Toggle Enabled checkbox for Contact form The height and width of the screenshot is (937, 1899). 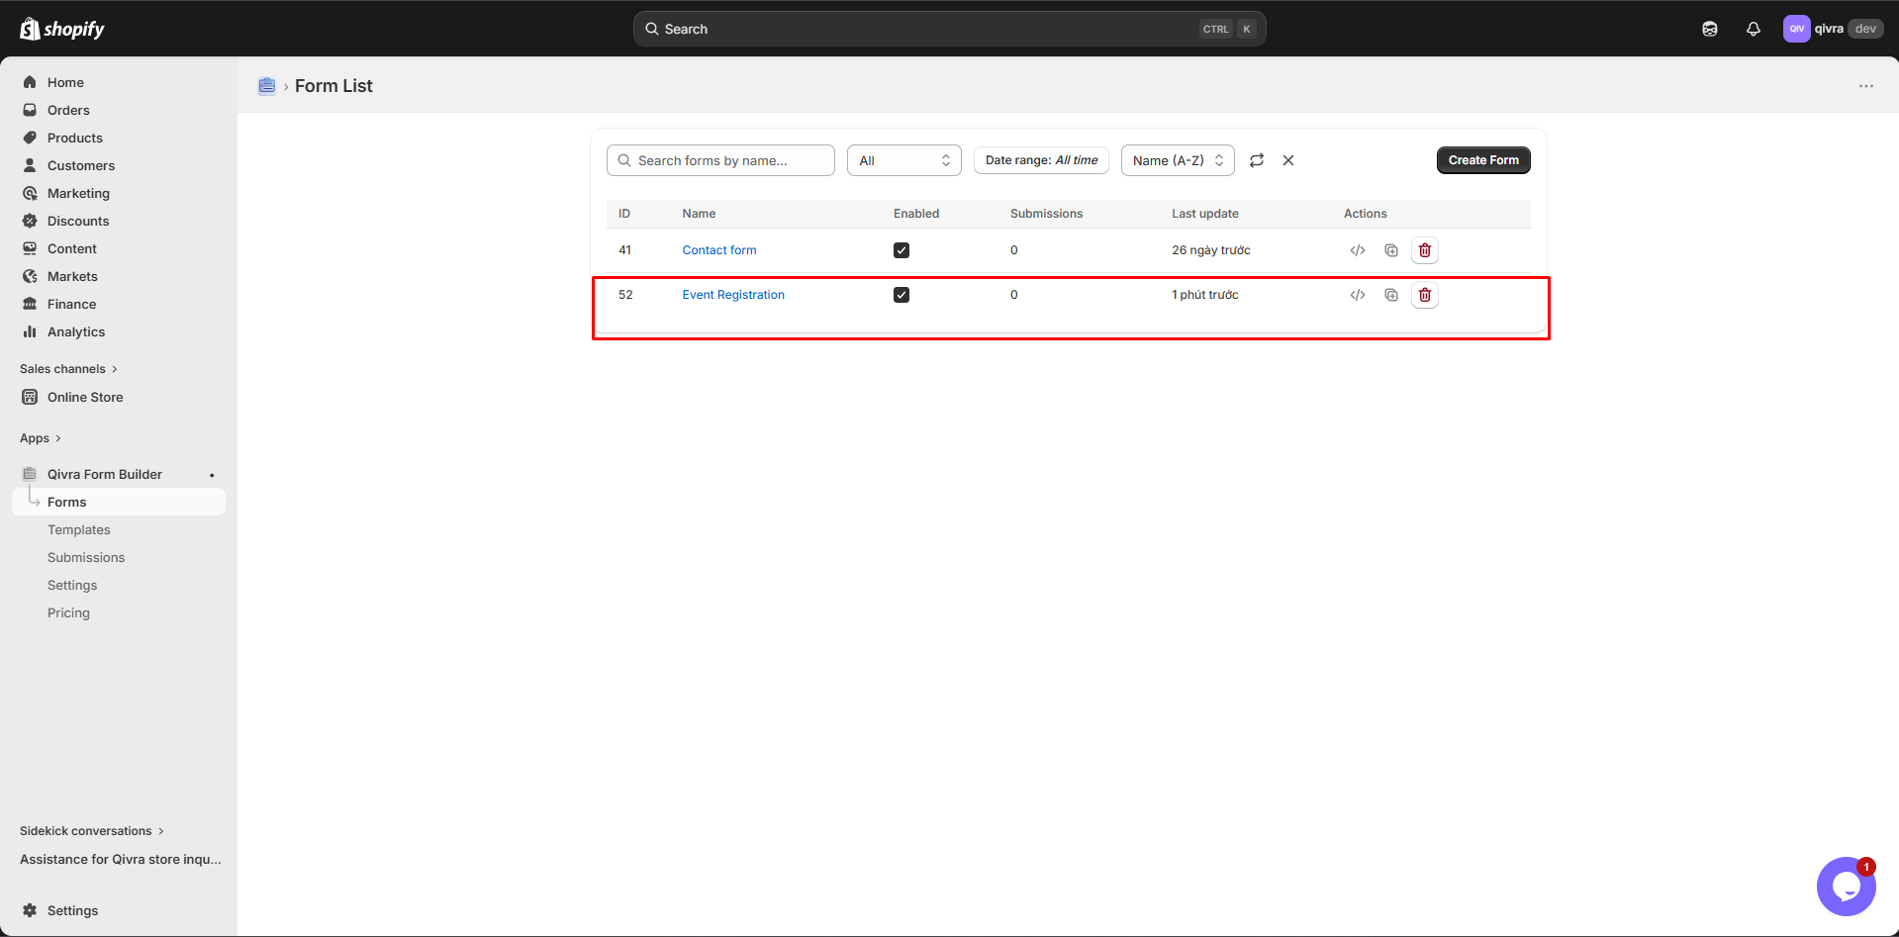click(x=902, y=250)
